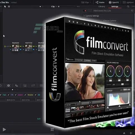Switch to the Library tab
Image resolution: width=135 pixels, height=135 pixels.
point(102,6)
